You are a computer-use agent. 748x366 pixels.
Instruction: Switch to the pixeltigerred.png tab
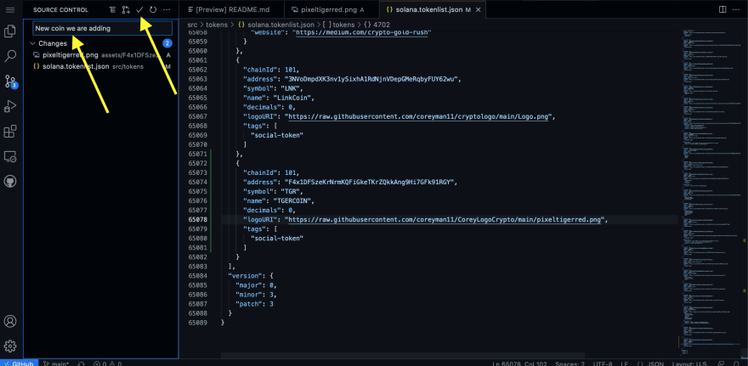click(x=332, y=9)
